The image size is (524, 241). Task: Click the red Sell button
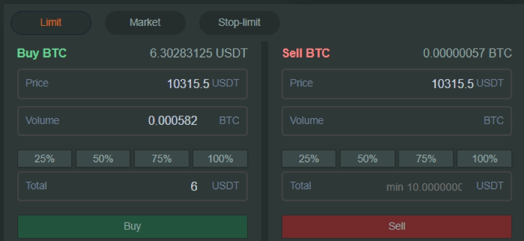click(x=396, y=227)
